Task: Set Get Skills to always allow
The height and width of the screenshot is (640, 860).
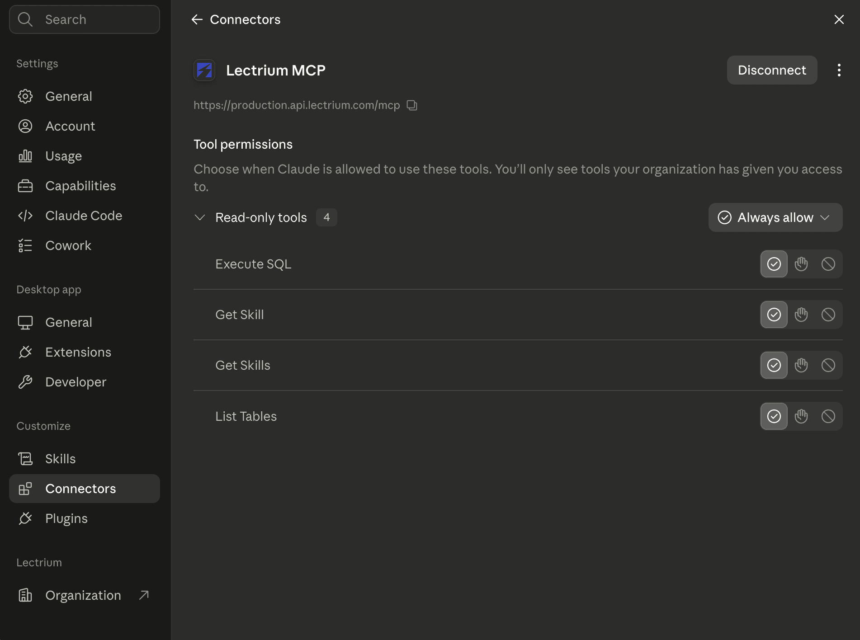Action: [774, 365]
